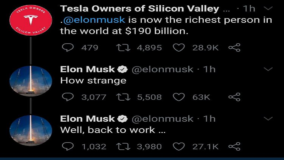Share the Tesla Owners tweet
The height and width of the screenshot is (160, 284).
coord(234,48)
